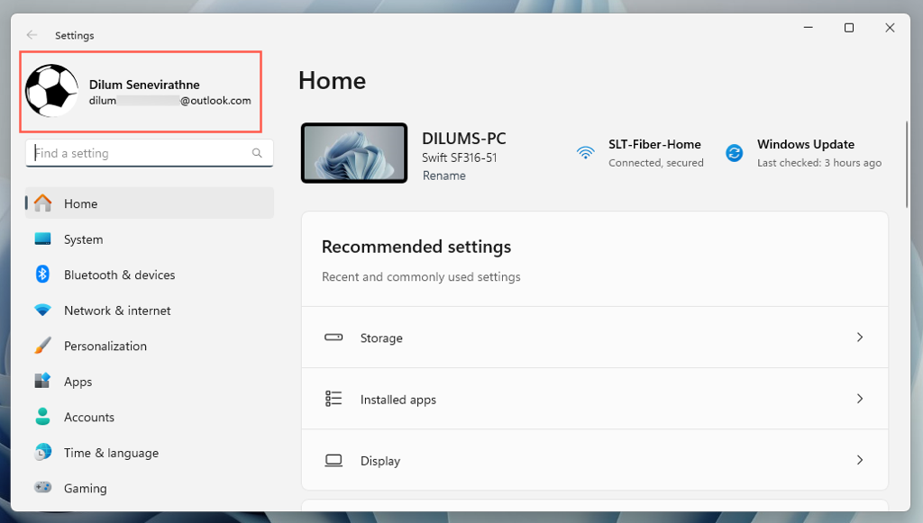Click the Display laptop icon
The height and width of the screenshot is (523, 923).
tap(334, 460)
